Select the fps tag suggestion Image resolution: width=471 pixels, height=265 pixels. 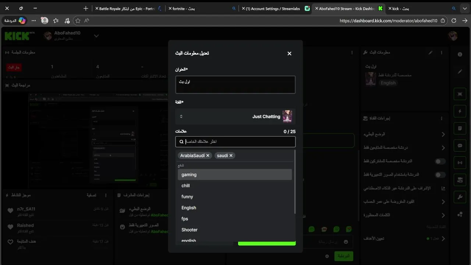(235, 219)
